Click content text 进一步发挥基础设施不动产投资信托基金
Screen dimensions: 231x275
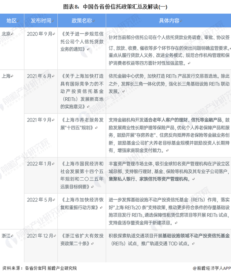click(169, 211)
